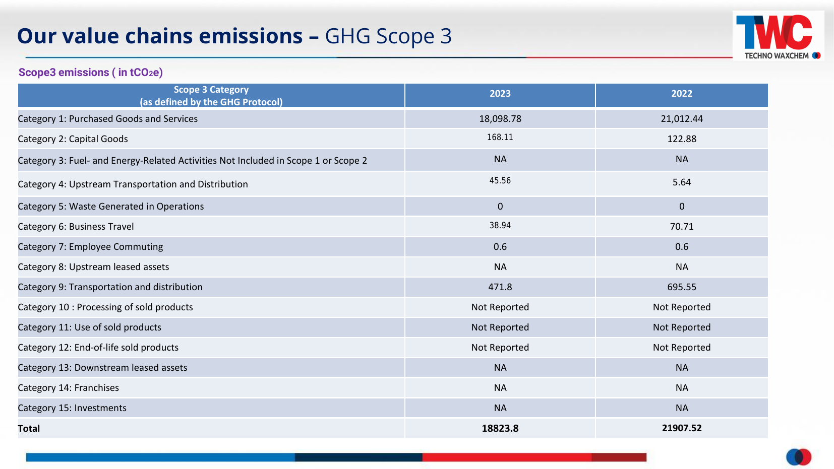Select 'Category 9: Transportation and distribution' label

pyautogui.click(x=110, y=287)
